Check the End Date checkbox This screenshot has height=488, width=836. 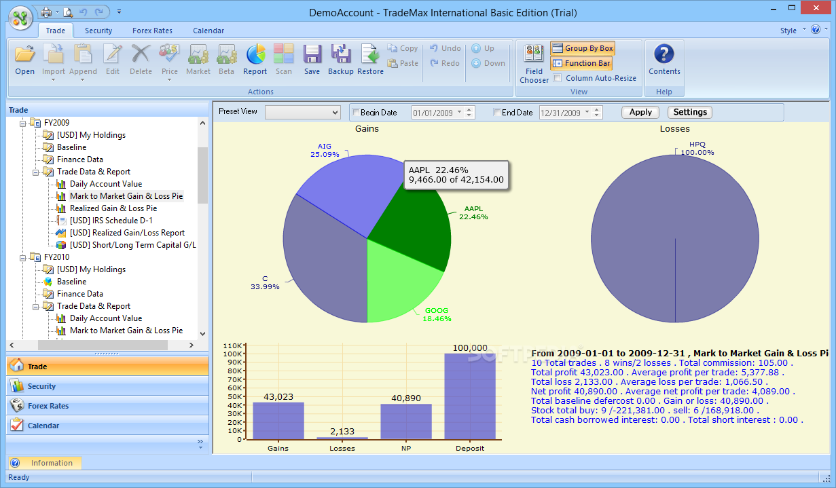click(x=497, y=113)
